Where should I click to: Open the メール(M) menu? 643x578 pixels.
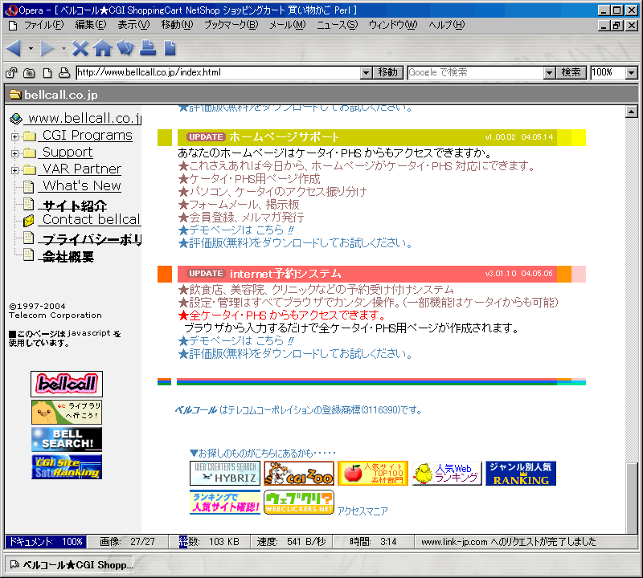click(288, 25)
